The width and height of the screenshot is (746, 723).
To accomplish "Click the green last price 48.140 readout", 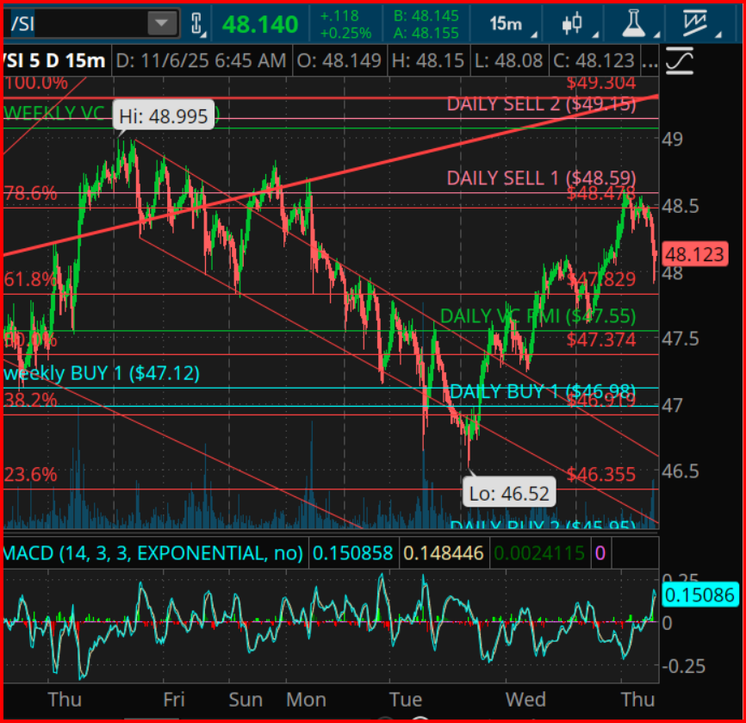I will [x=259, y=23].
